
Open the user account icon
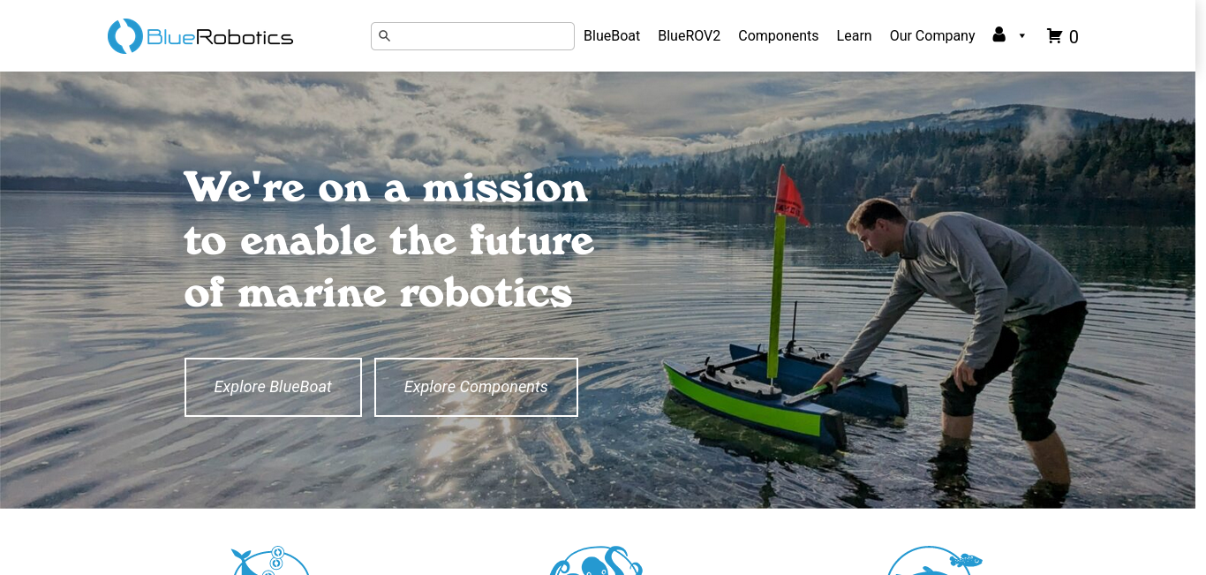pyautogui.click(x=999, y=34)
